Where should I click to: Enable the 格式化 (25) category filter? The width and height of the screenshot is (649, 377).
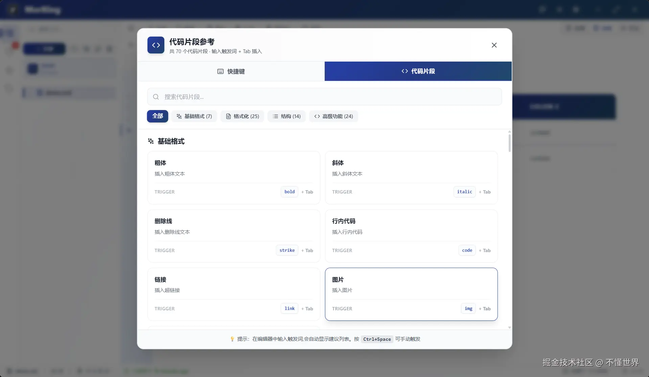pyautogui.click(x=242, y=116)
